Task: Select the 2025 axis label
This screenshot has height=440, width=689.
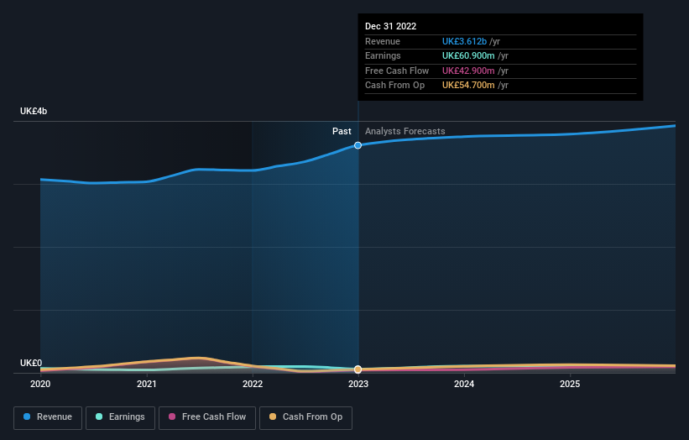Action: click(x=570, y=385)
